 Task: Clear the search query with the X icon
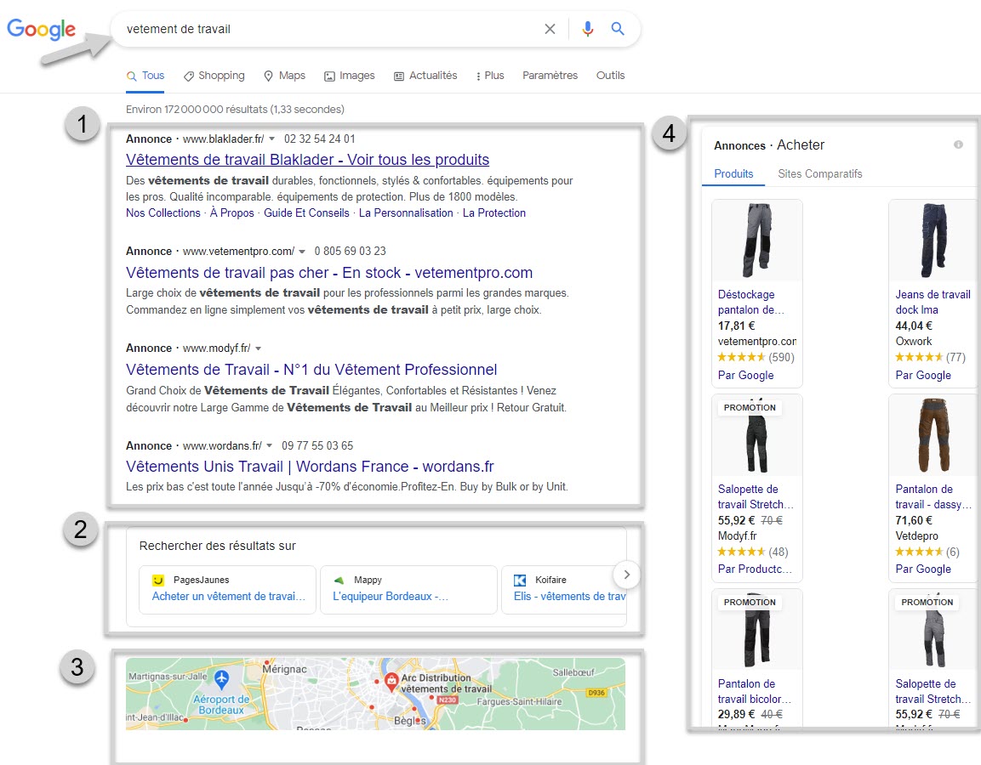[x=550, y=29]
